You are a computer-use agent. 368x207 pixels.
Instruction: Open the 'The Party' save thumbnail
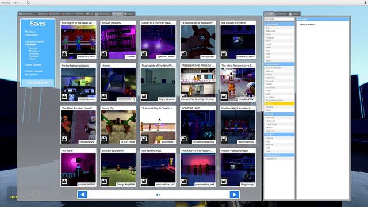click(x=78, y=170)
